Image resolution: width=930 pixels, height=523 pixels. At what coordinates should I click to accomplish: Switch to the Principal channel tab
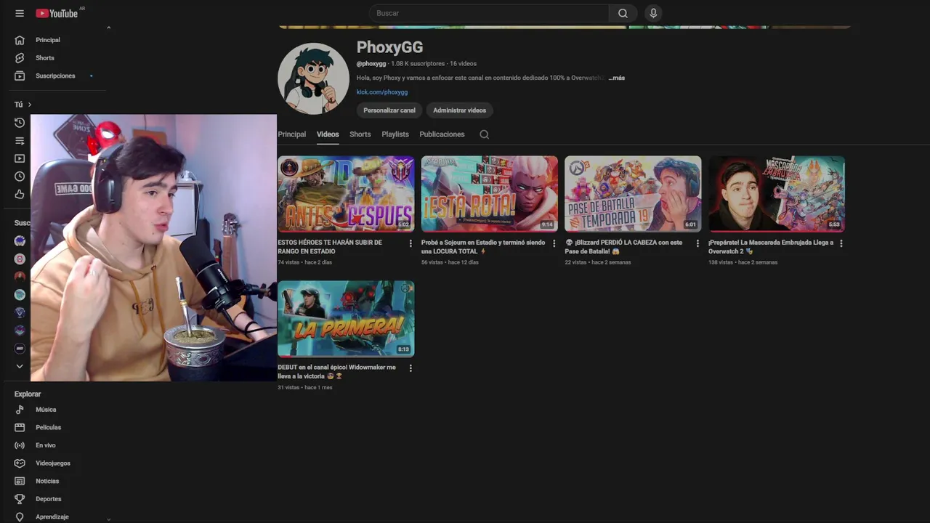click(292, 134)
